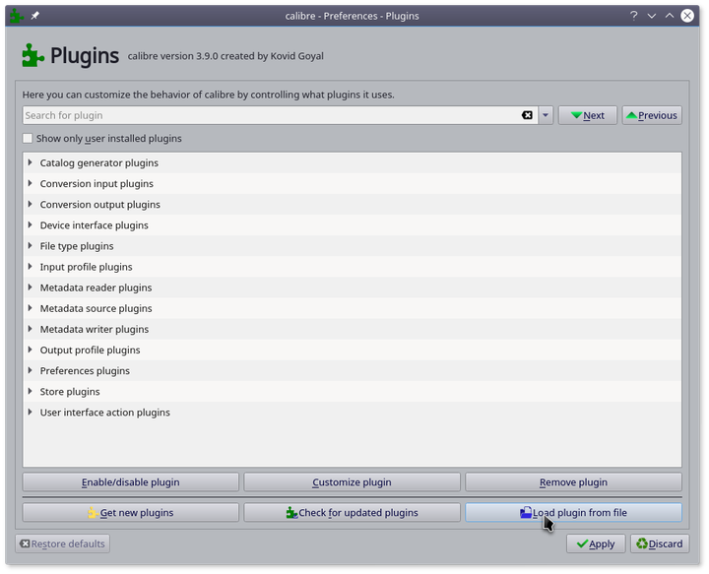Click Customize plugin button
This screenshot has height=574, width=709.
(352, 482)
